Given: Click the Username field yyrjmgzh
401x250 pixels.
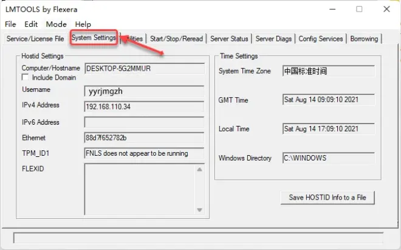Looking at the screenshot, I should click(144, 91).
